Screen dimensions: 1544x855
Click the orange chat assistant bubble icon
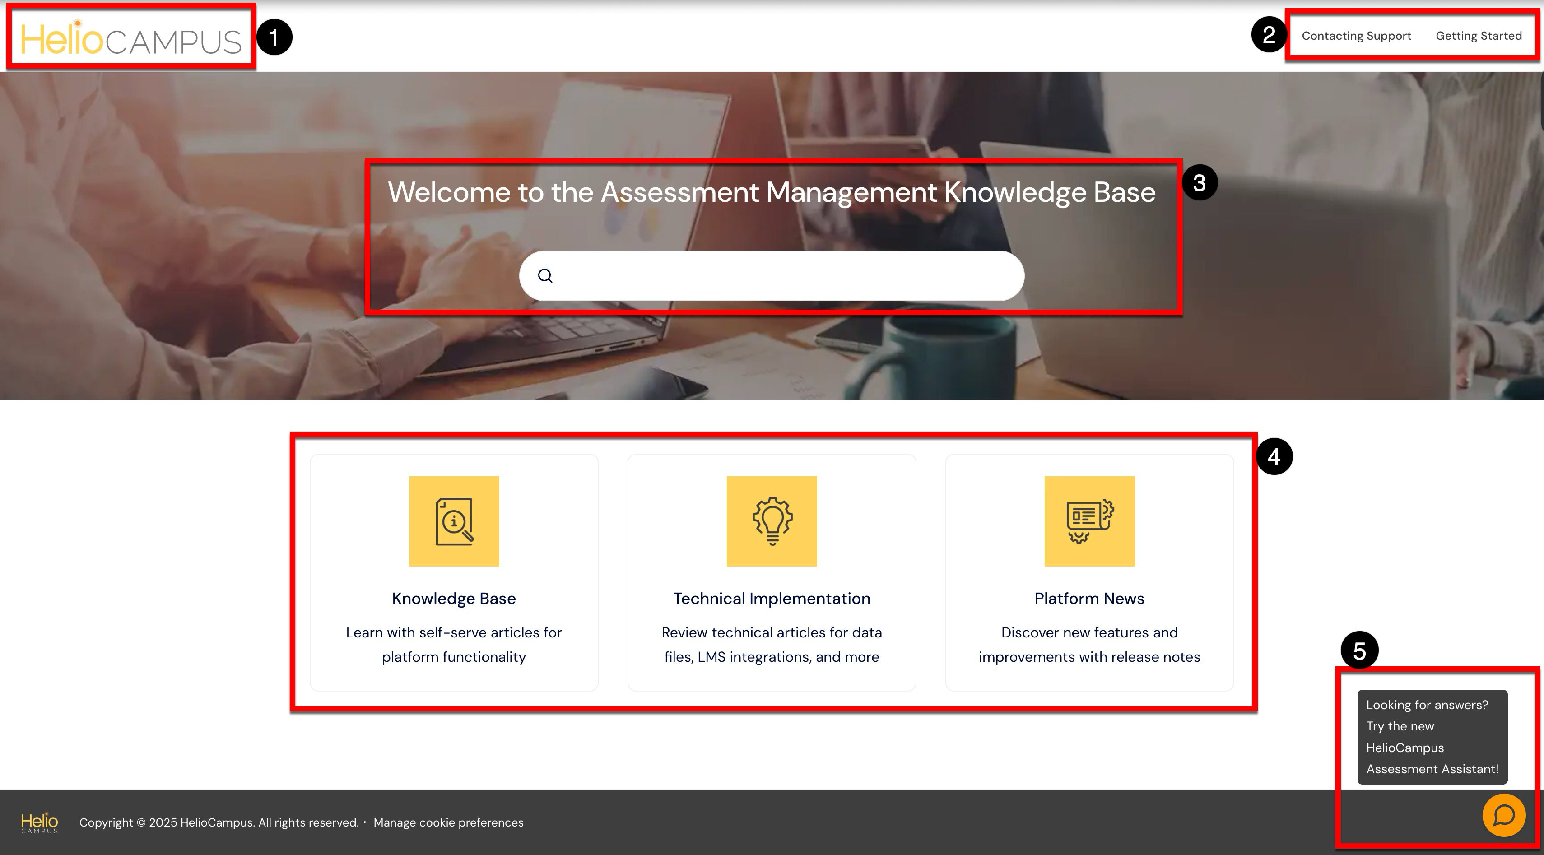(x=1503, y=815)
